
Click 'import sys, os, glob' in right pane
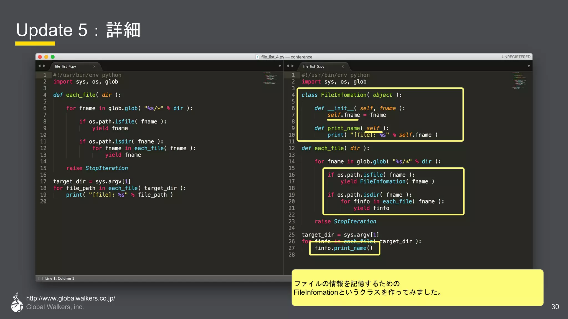334,82
